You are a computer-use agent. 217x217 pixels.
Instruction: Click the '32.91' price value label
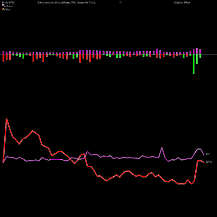tap(209, 162)
